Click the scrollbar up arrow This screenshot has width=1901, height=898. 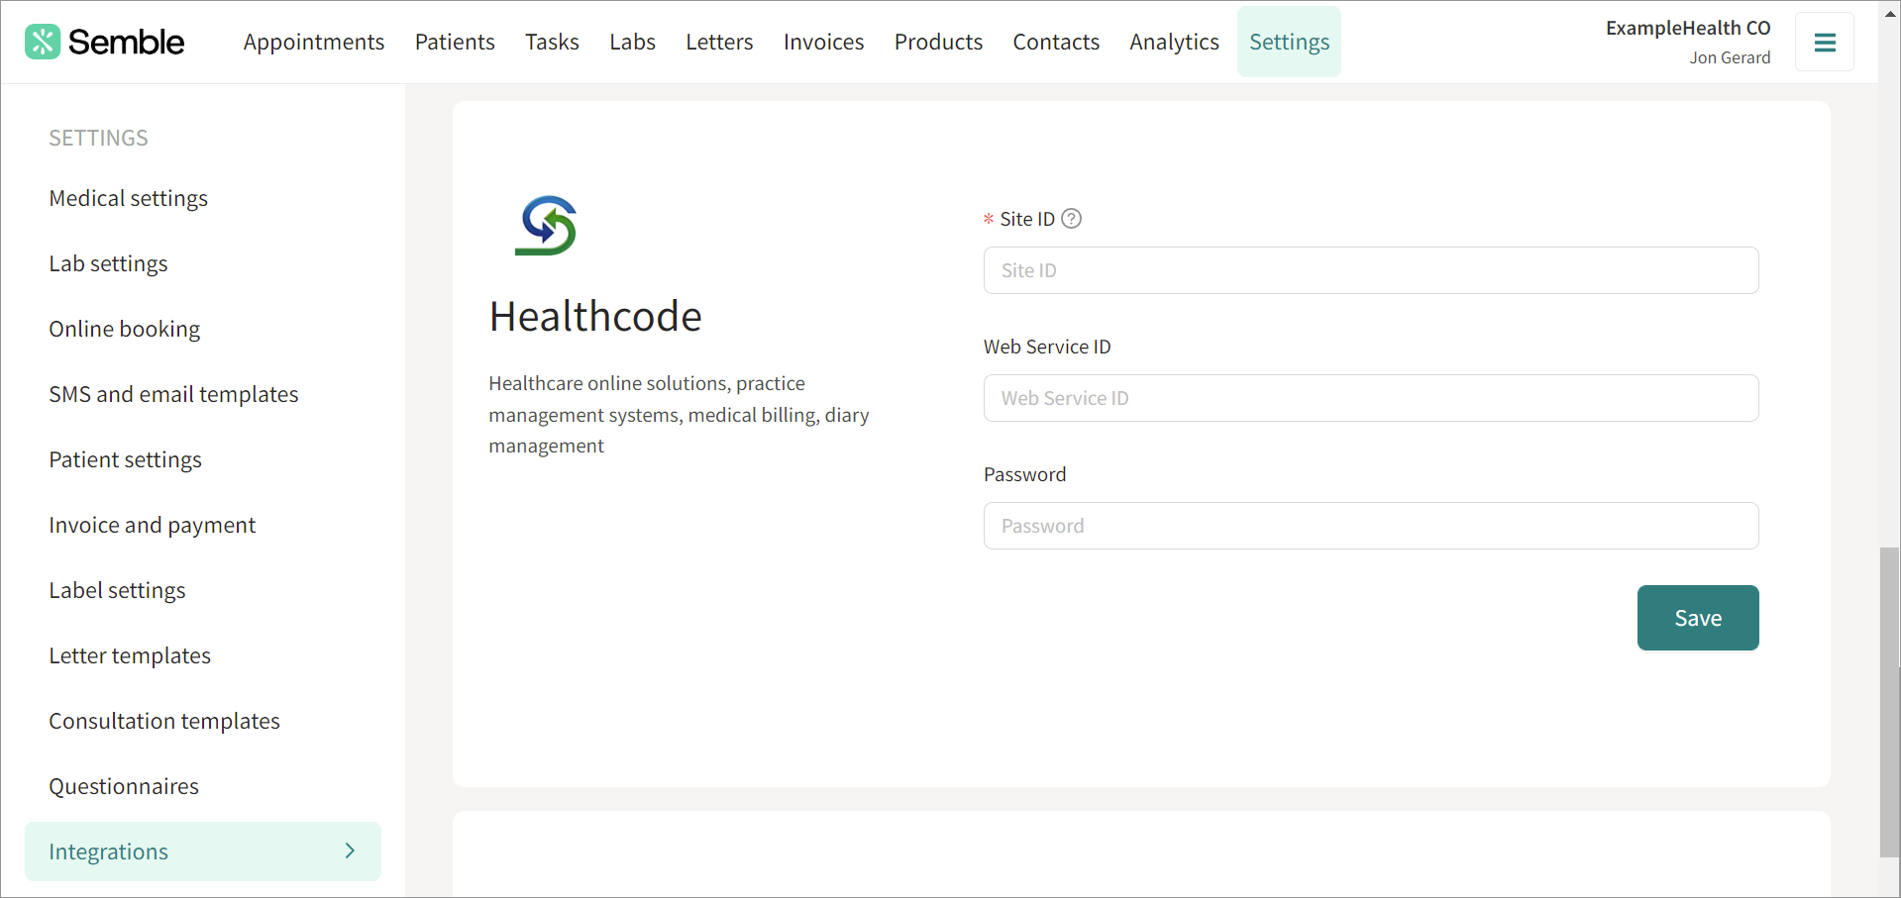[x=1890, y=13]
